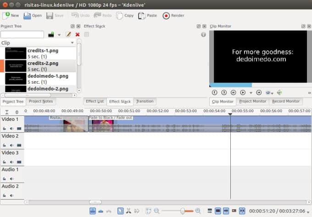
Task: Hide video on Video 3 track
Action: point(19,162)
